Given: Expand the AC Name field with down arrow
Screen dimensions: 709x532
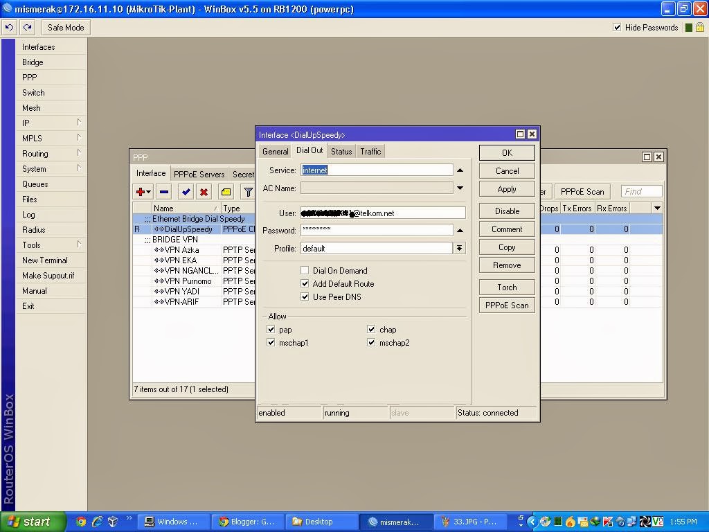Looking at the screenshot, I should [460, 188].
